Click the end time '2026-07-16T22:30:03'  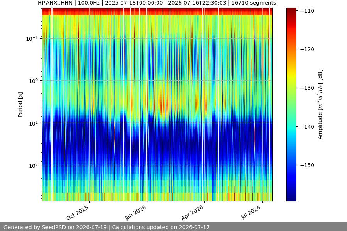click(197, 3)
